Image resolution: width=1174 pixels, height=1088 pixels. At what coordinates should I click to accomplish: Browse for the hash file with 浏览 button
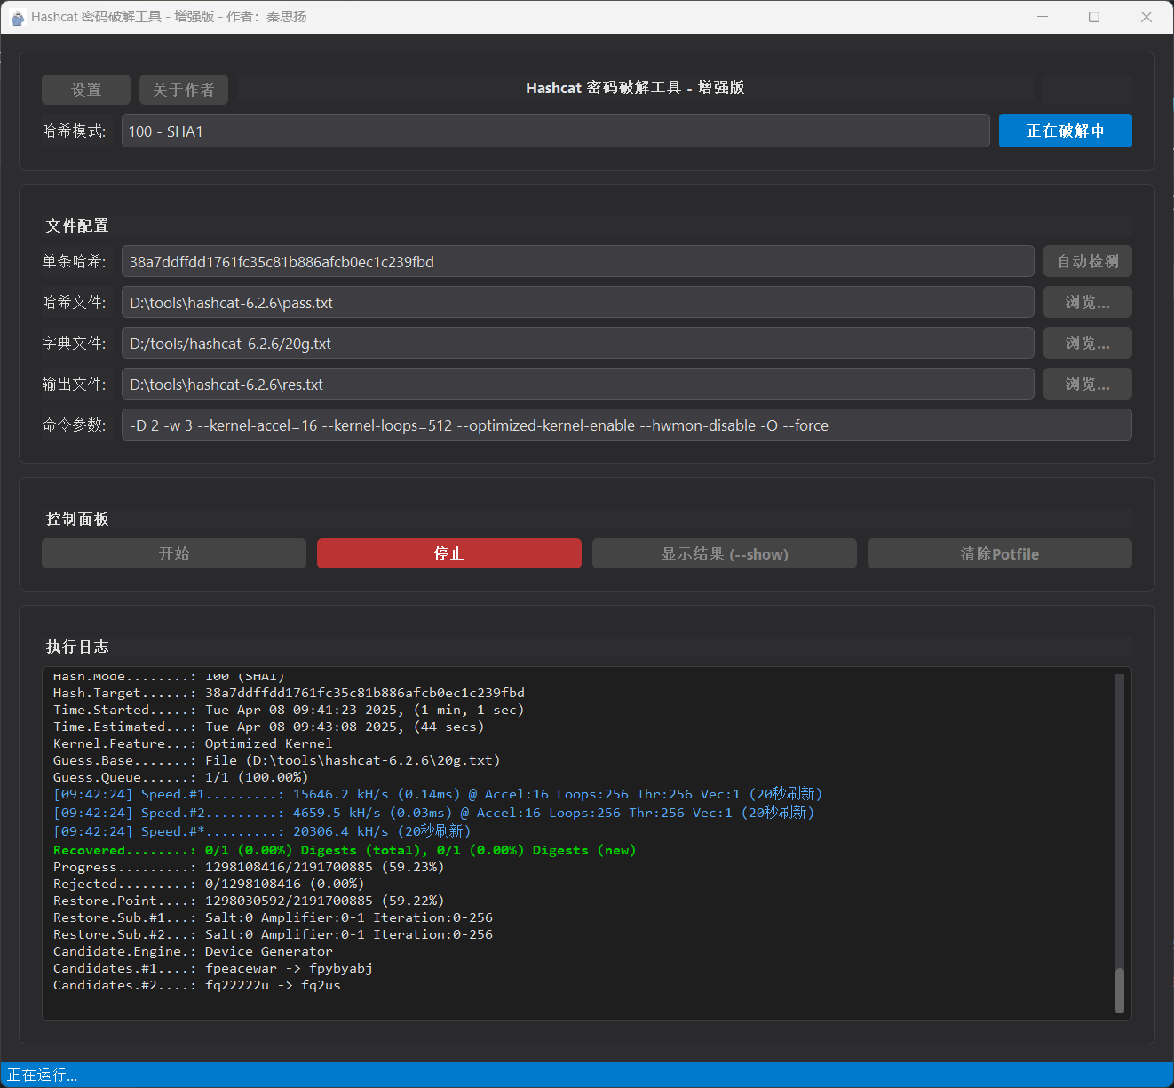[1088, 302]
